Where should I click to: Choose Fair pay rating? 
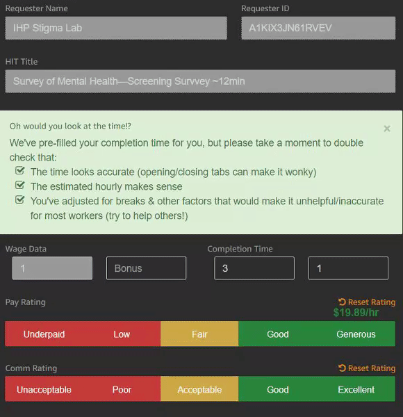click(x=199, y=334)
